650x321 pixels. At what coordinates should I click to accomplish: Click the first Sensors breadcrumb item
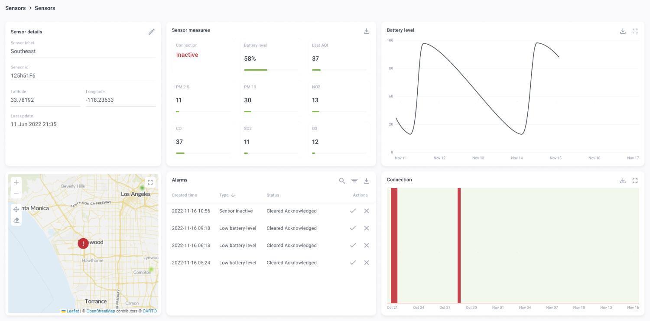(x=15, y=8)
